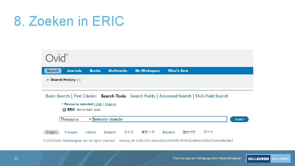This screenshot has height=166, width=295.
Task: Click the blue Search button
Action: pyautogui.click(x=239, y=119)
